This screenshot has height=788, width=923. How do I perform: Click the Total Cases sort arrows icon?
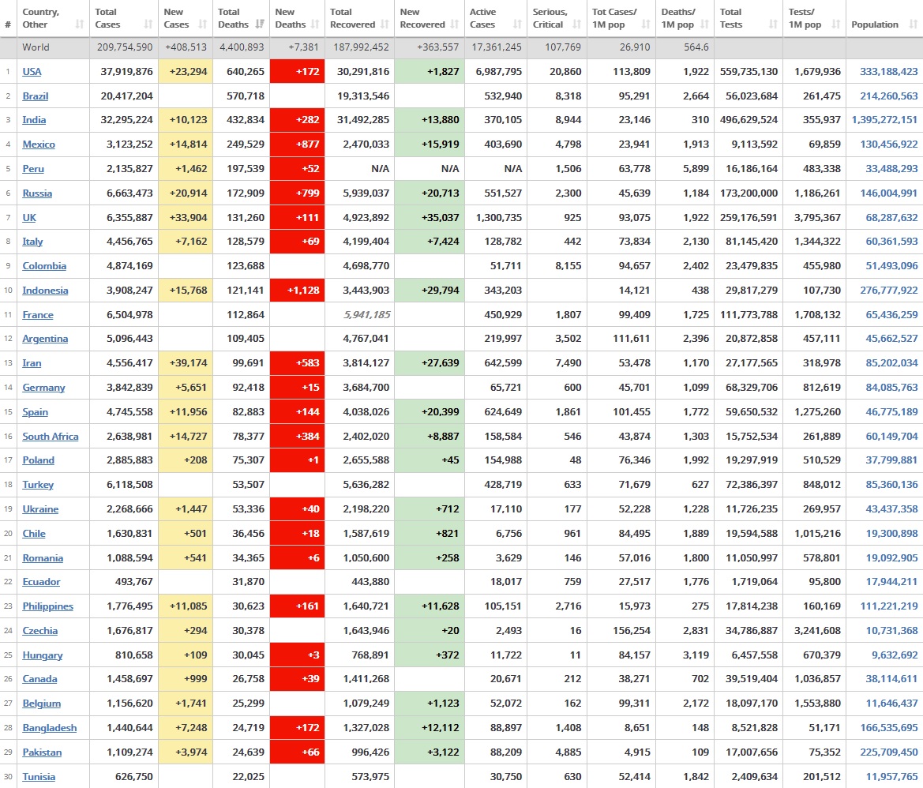tap(148, 24)
